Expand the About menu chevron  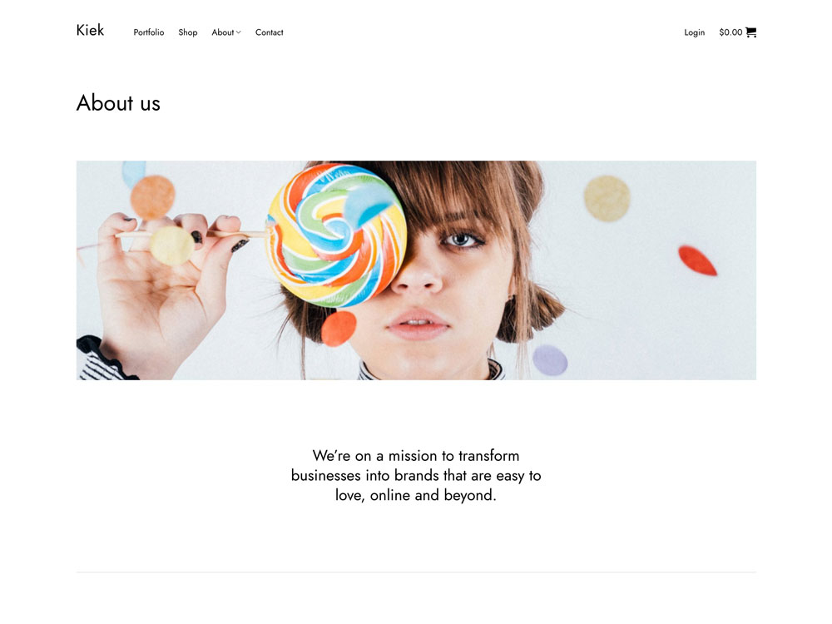coord(238,32)
